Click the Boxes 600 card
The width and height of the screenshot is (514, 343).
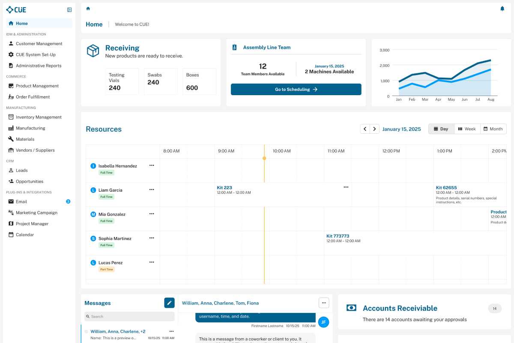(199, 81)
